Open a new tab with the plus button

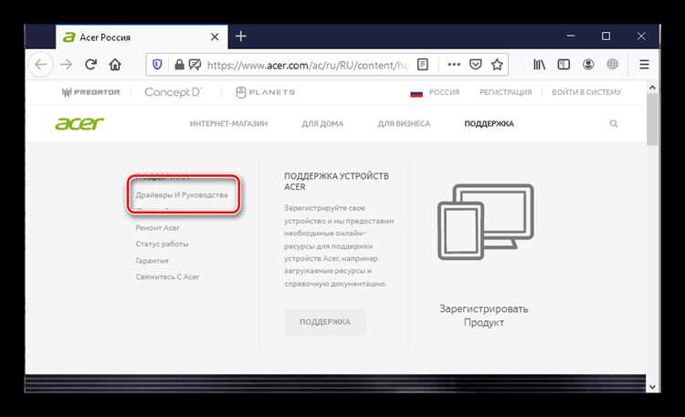tap(241, 36)
